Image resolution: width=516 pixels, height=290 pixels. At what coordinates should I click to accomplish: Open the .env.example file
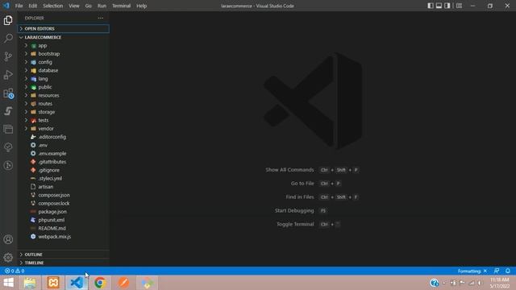tap(63, 154)
